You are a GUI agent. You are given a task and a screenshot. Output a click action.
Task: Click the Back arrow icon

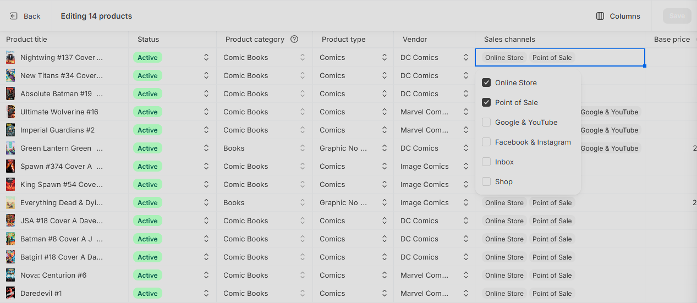pos(14,16)
